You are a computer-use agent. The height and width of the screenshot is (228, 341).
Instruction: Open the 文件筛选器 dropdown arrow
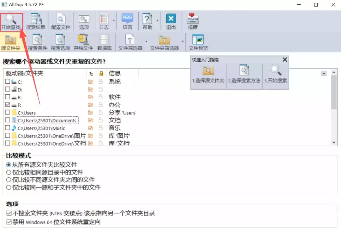pos(146,42)
